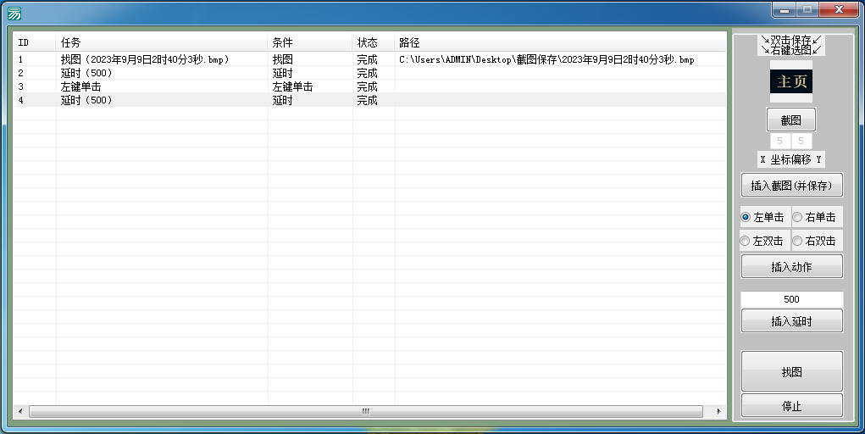Select the 左单击 radio option
This screenshot has width=865, height=434.
746,218
